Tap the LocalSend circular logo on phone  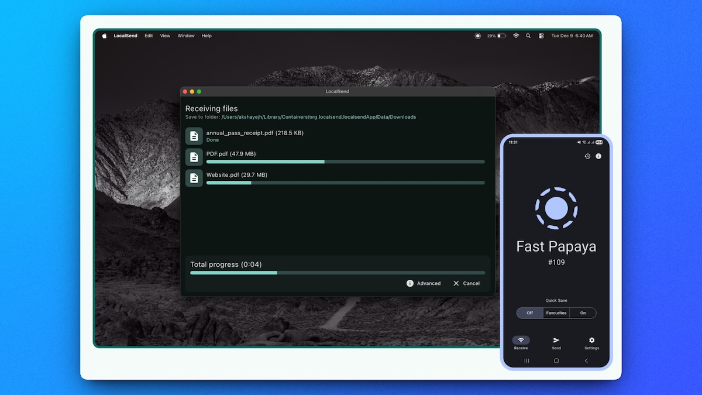[x=556, y=208]
